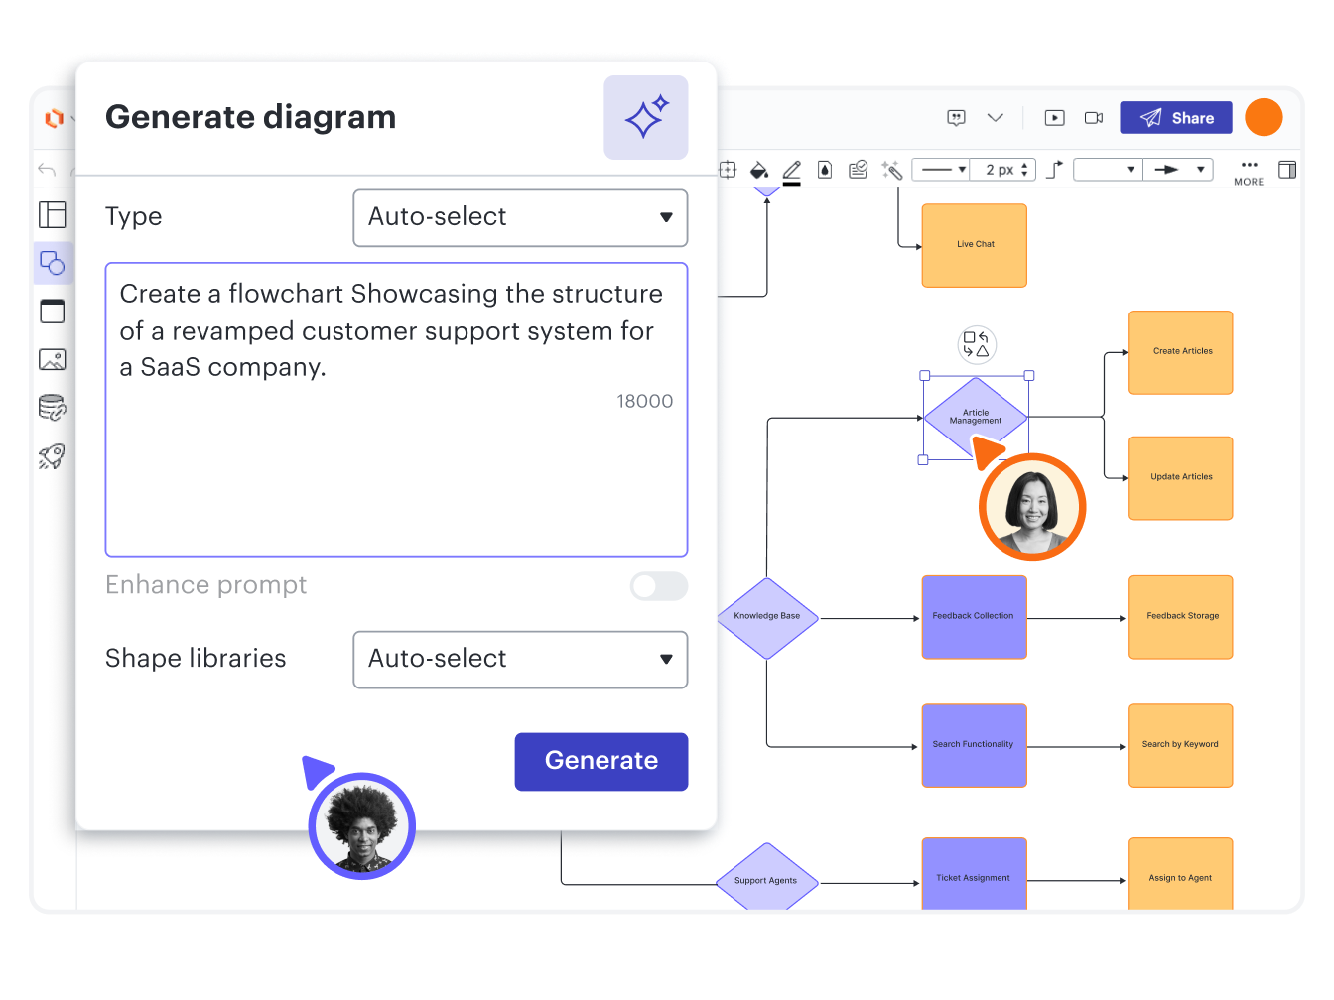Open the MORE toolbar menu
The image size is (1334, 1000).
pos(1249,172)
